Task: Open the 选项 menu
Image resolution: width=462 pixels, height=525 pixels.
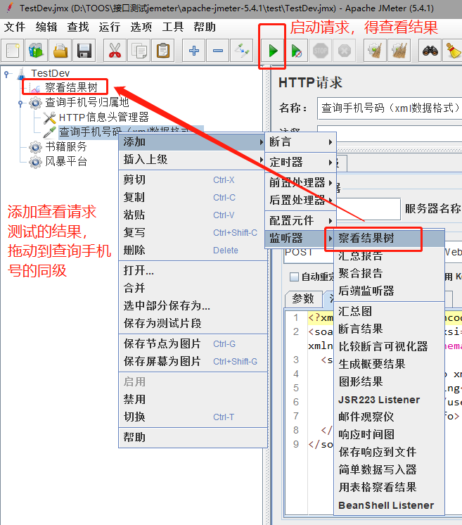Action: click(x=141, y=27)
